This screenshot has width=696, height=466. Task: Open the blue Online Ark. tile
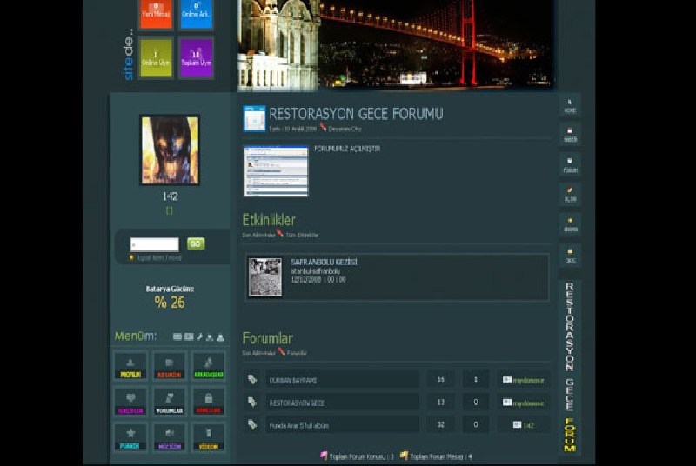197,13
